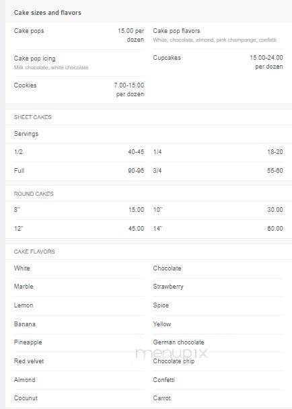This screenshot has width=292, height=409.
Task: Click the Cupcakes menu item
Action: click(x=218, y=62)
